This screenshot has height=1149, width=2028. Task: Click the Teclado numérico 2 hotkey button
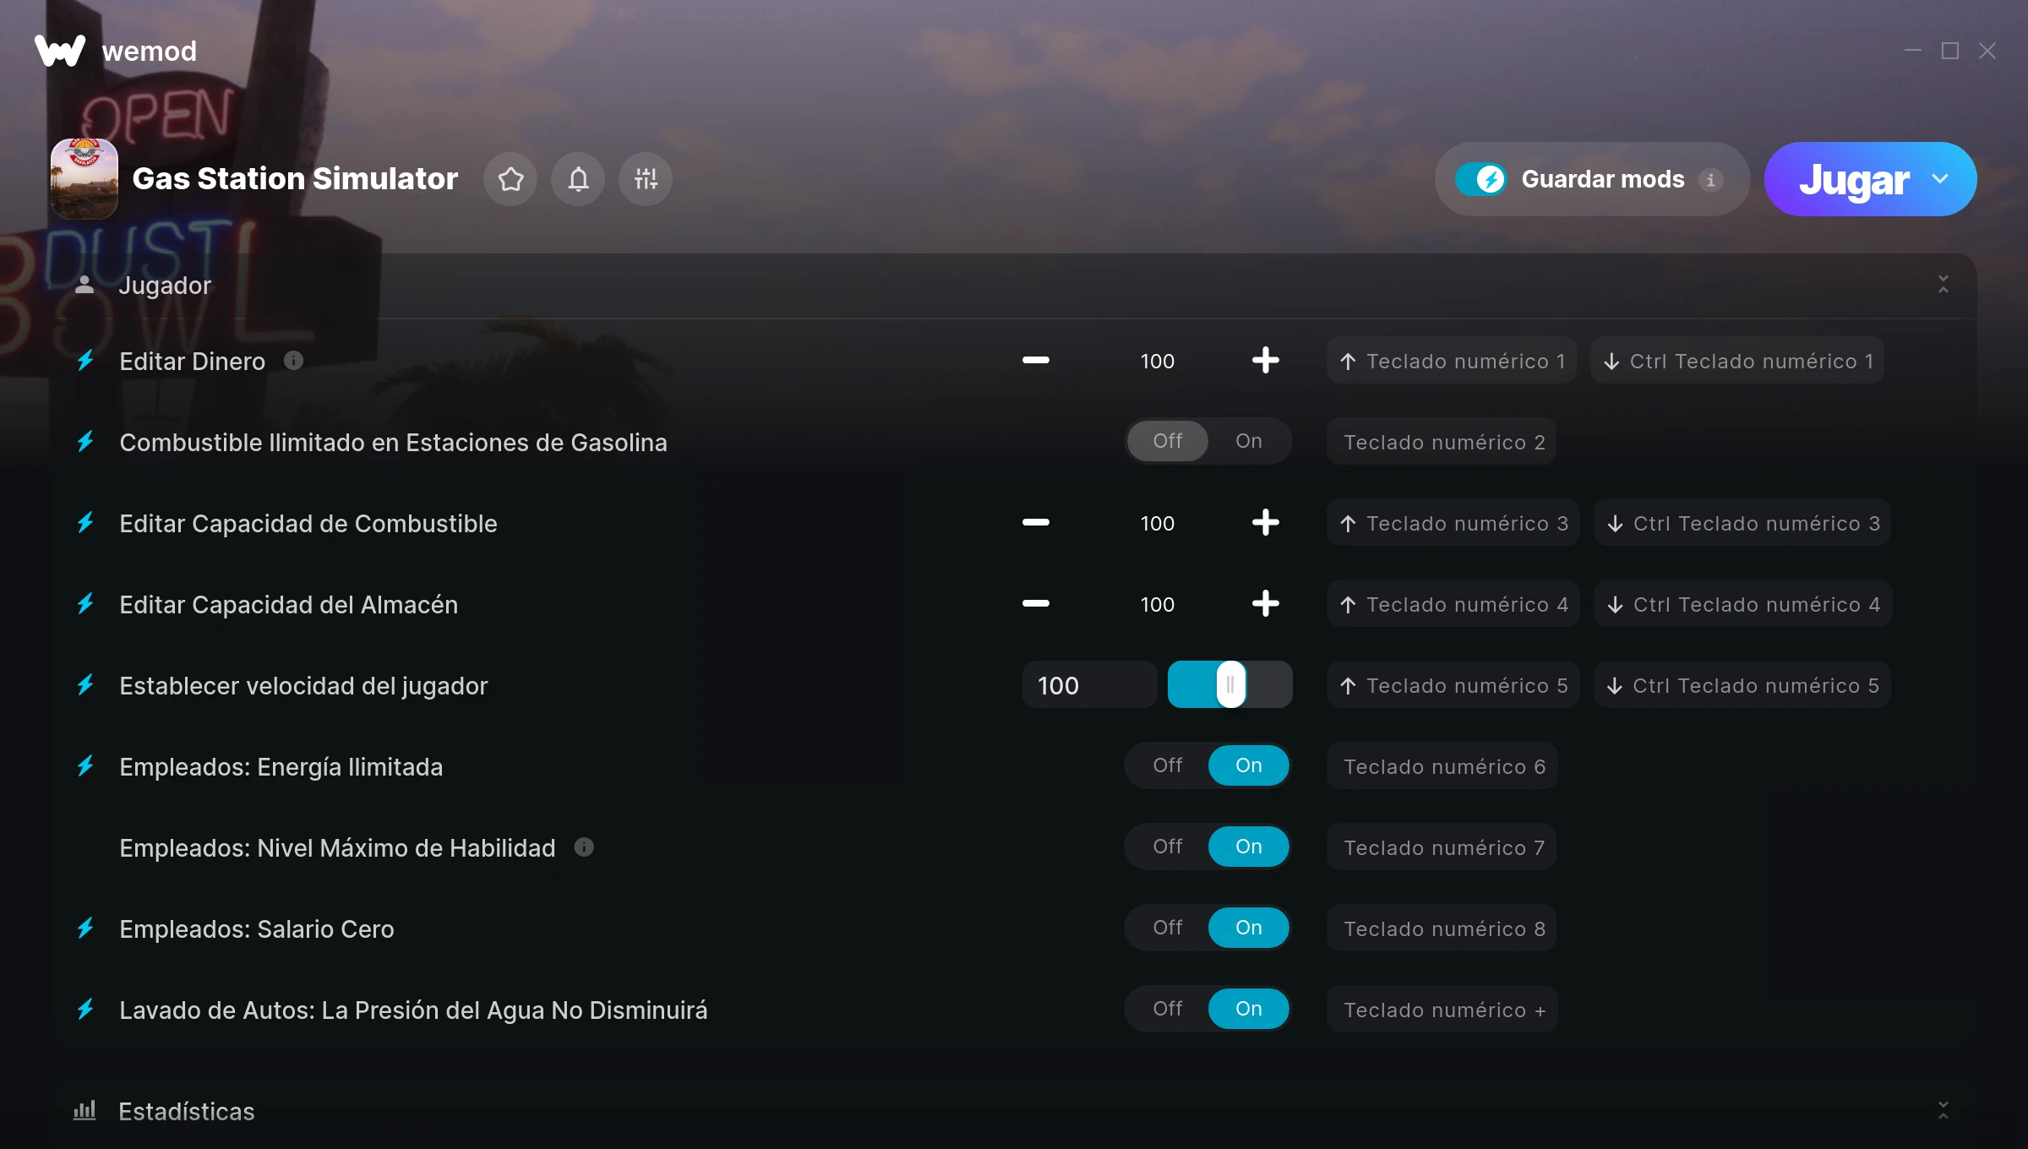tap(1443, 442)
